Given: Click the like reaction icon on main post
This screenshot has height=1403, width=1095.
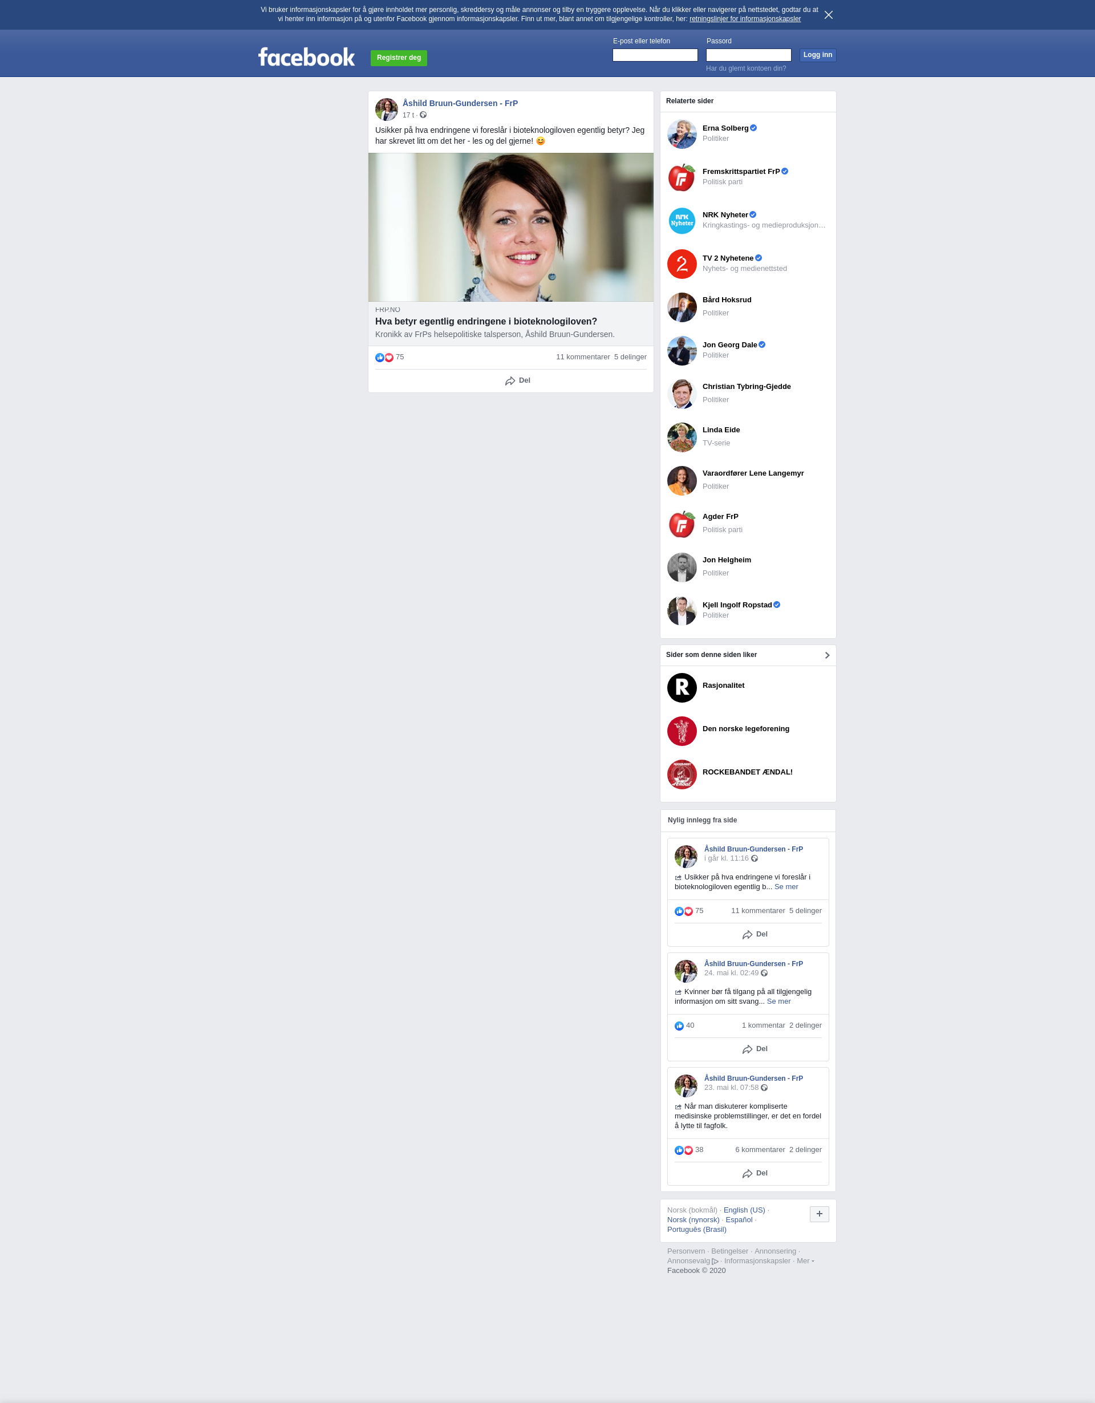Looking at the screenshot, I should coord(380,357).
